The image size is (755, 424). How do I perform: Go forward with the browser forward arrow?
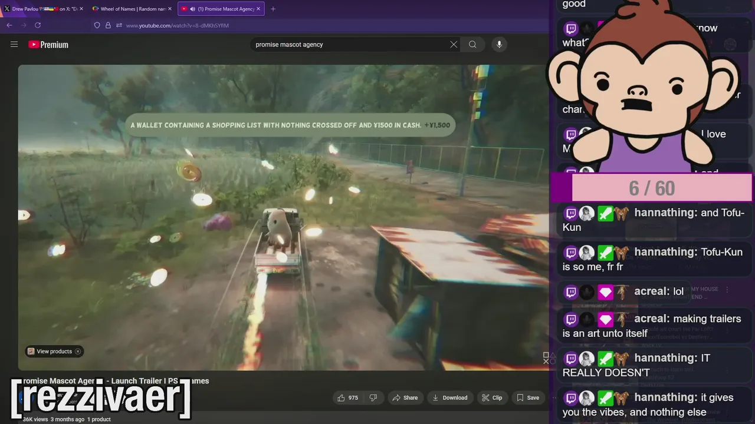[x=23, y=25]
